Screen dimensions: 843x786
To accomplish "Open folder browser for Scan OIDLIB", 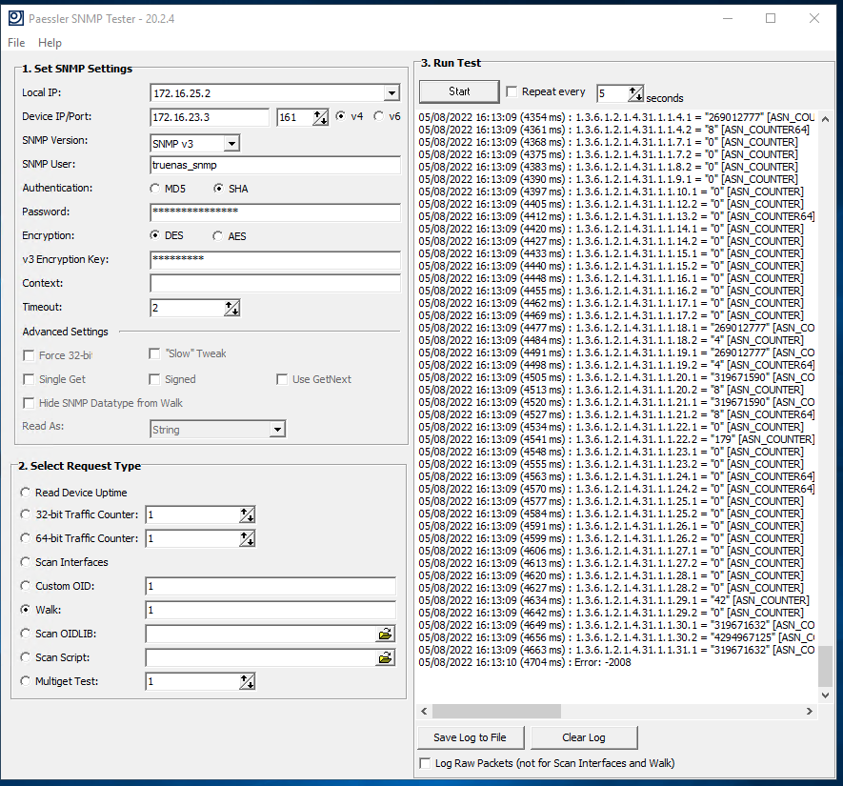I will (x=385, y=634).
